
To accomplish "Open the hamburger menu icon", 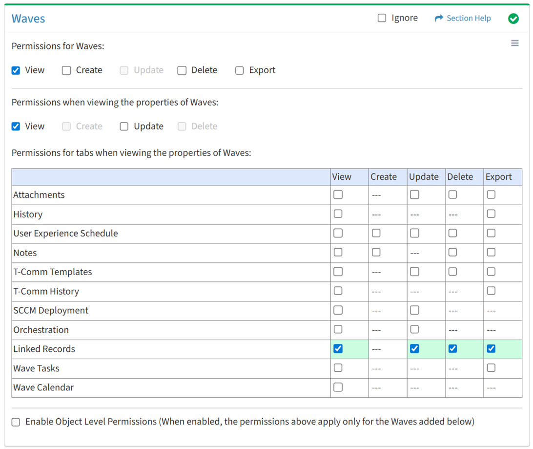I will pyautogui.click(x=514, y=43).
